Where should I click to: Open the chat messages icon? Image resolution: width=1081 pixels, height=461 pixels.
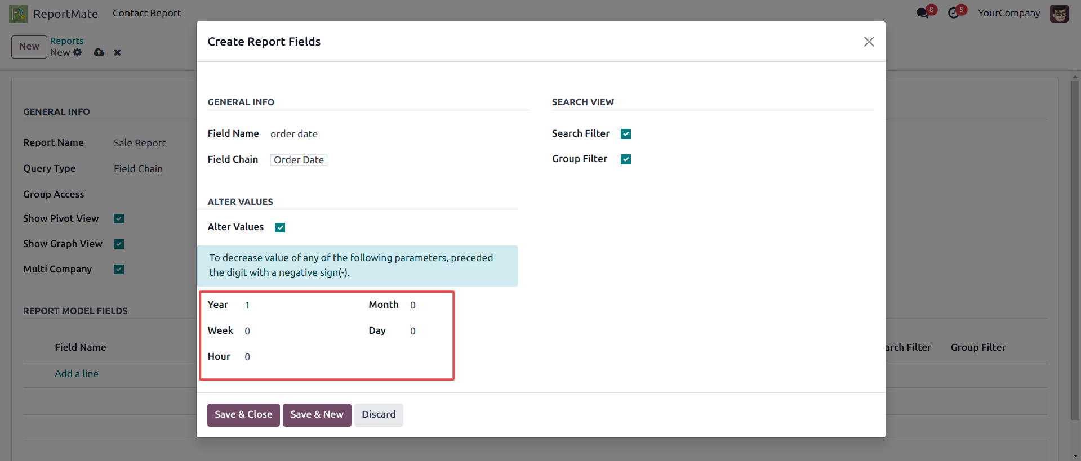click(923, 13)
